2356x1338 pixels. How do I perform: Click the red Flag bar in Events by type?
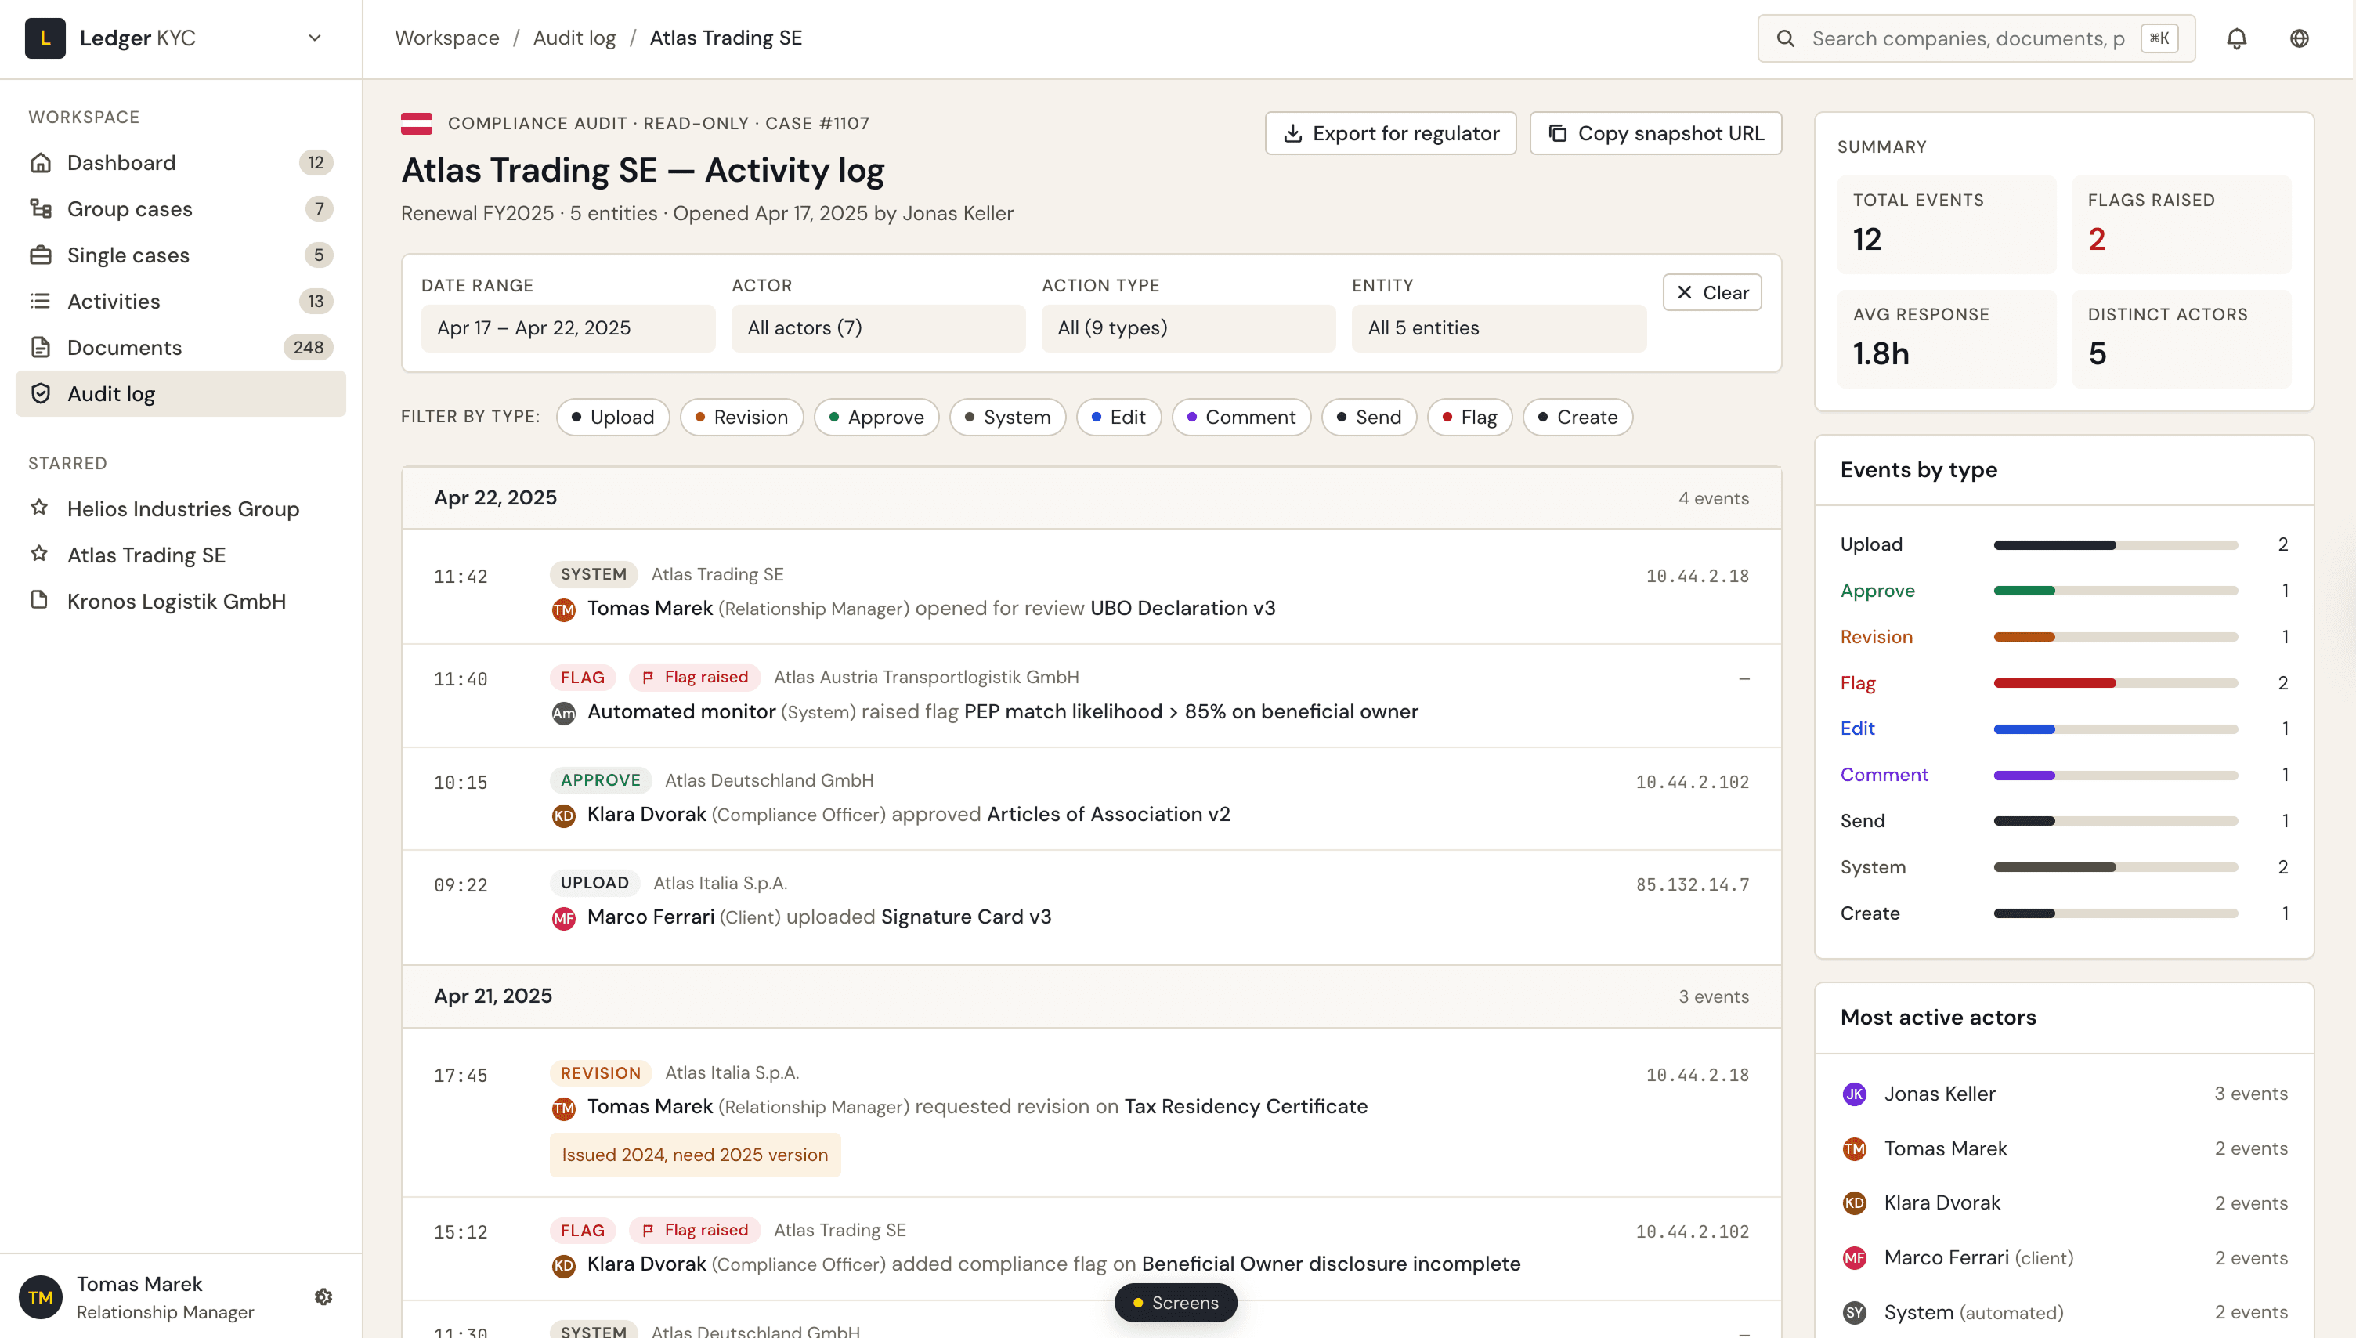[2054, 683]
